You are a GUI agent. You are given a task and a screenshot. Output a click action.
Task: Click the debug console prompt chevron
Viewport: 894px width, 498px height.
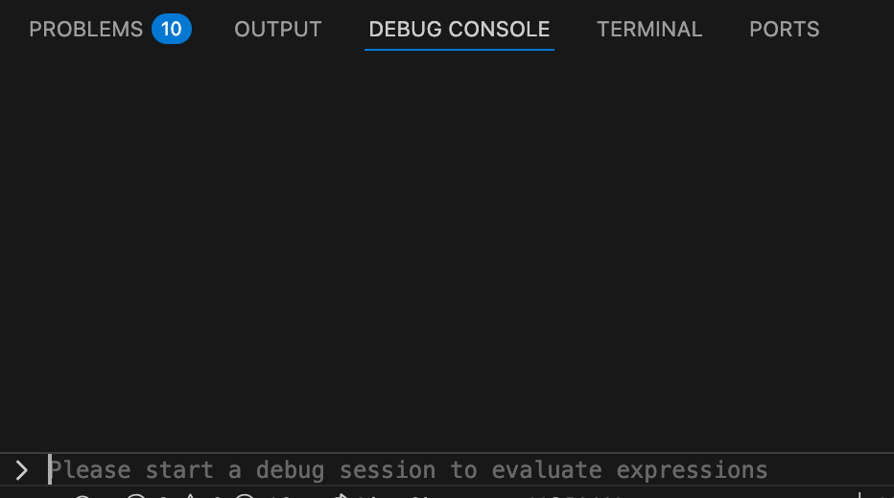(x=22, y=470)
